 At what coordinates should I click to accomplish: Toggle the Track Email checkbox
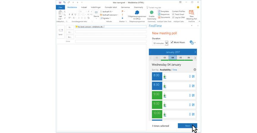[x=174, y=14]
